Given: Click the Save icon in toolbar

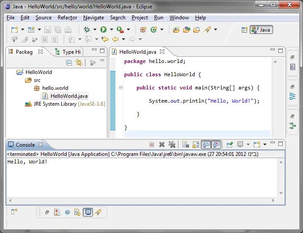Looking at the screenshot, I should pos(48,30).
